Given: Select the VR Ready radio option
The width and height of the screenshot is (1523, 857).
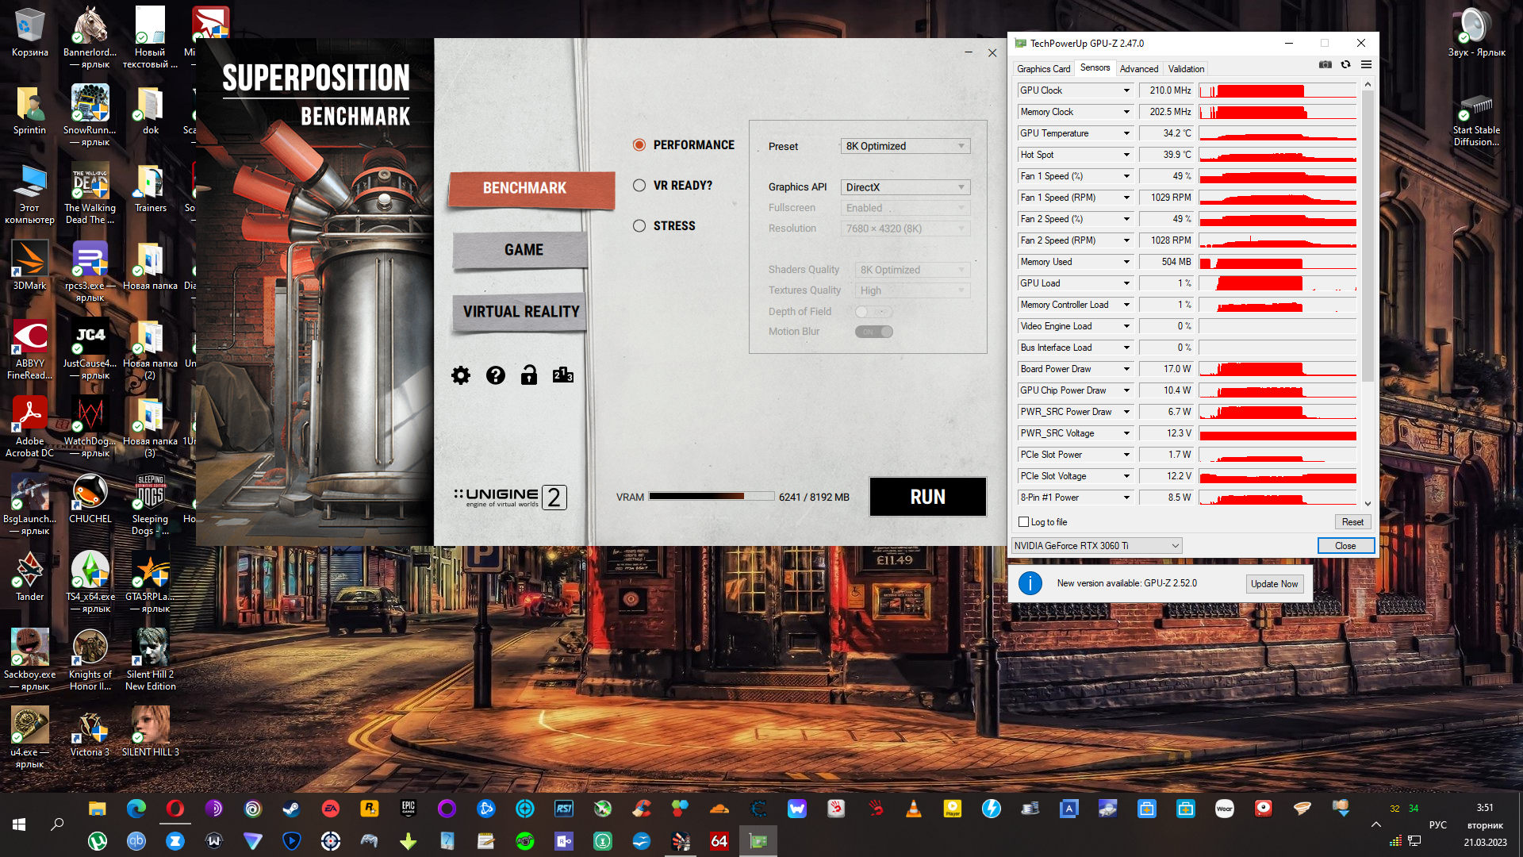Looking at the screenshot, I should 639,186.
